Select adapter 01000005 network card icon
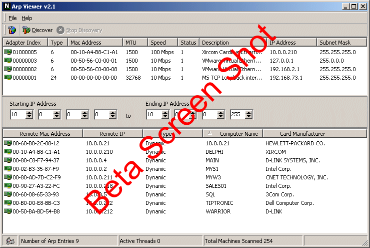This screenshot has width=370, height=248. coord(7,52)
